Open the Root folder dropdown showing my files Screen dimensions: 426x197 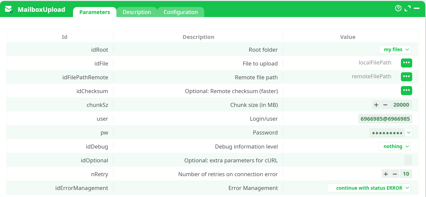(395, 49)
